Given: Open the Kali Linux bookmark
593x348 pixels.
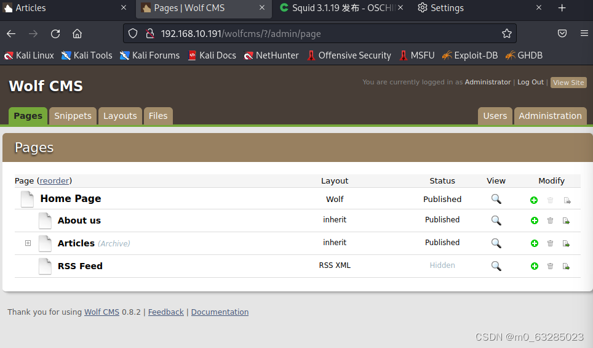Looking at the screenshot, I should 29,55.
